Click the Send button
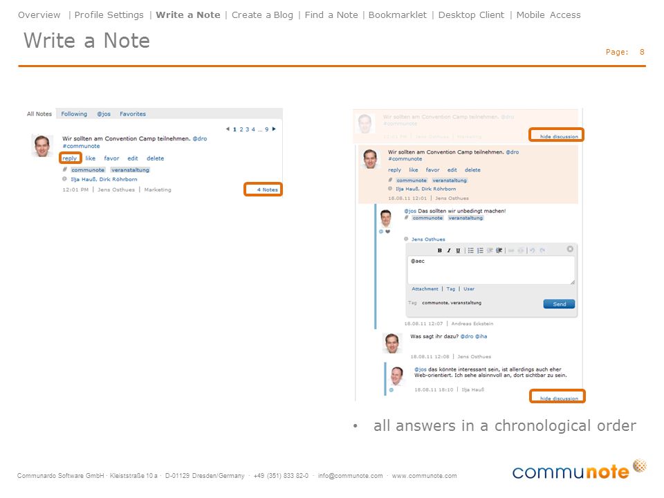Viewport: 664px width, 498px height. coord(559,304)
